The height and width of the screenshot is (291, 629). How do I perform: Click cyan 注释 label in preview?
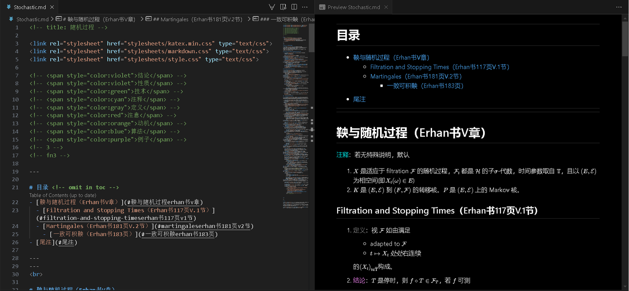click(x=342, y=155)
